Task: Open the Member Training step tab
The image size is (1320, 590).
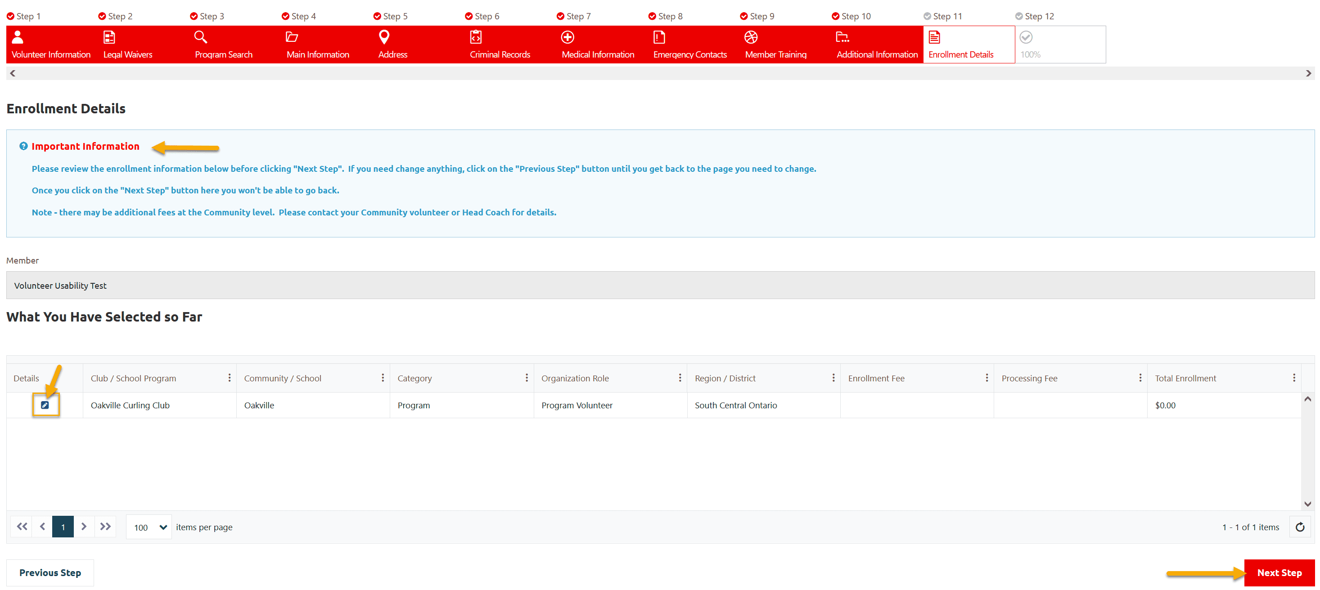Action: (x=785, y=45)
